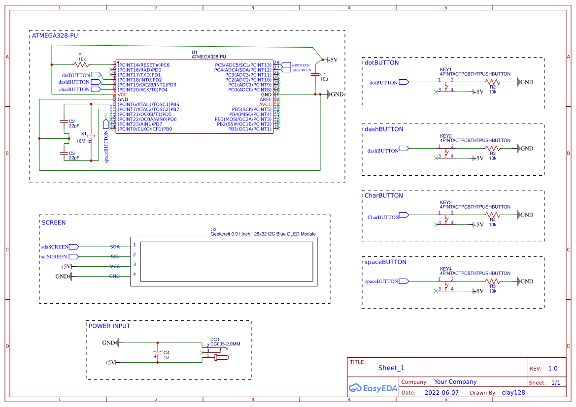This screenshot has width=576, height=407.
Task: Click the '(PCINT14/RESET#)PC6' pin label
Action: (x=144, y=65)
